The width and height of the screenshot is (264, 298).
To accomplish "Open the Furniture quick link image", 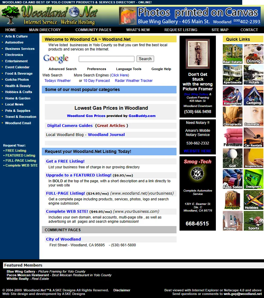I will pyautogui.click(x=233, y=138).
